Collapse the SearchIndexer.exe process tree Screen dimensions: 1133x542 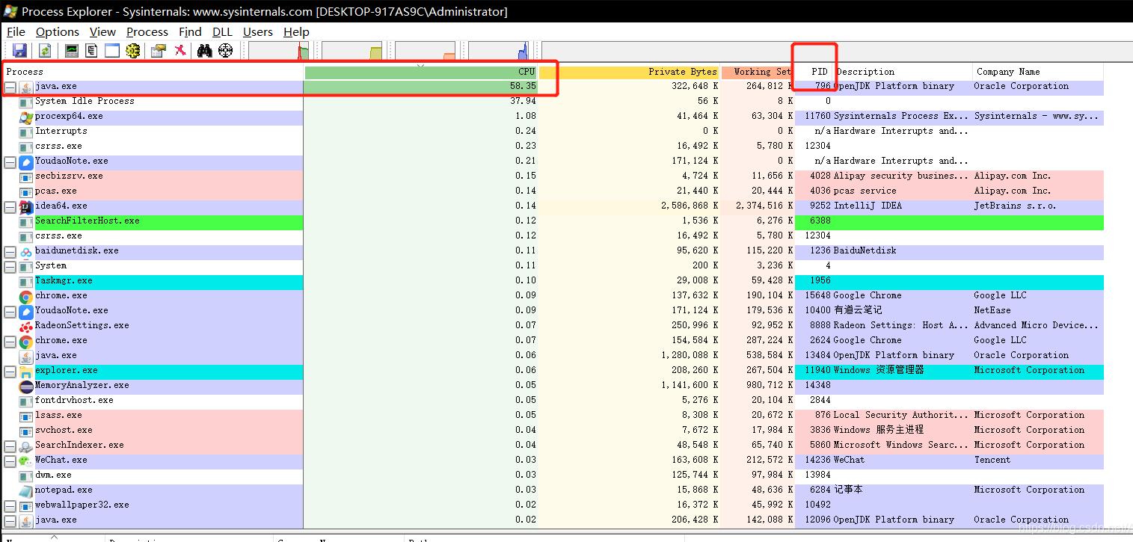[10, 446]
